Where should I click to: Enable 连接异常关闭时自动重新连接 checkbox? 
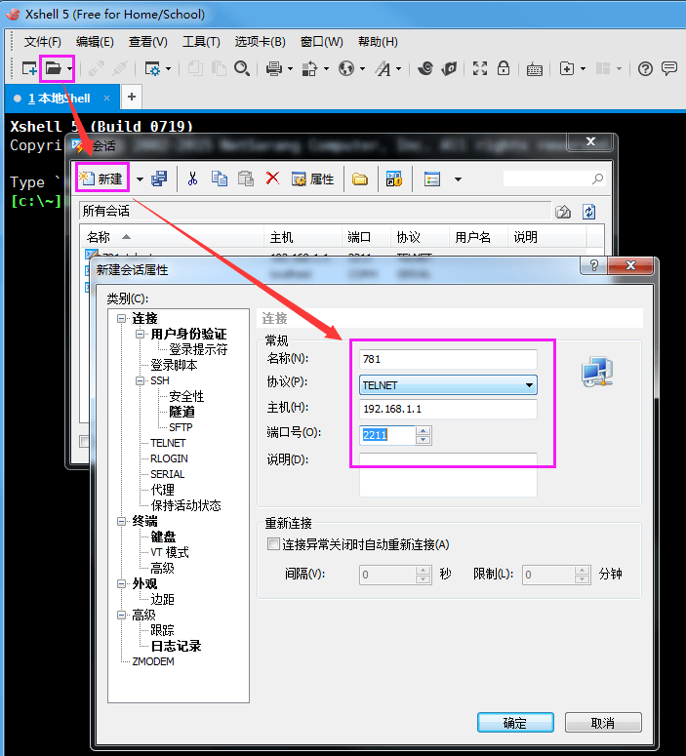click(x=273, y=544)
